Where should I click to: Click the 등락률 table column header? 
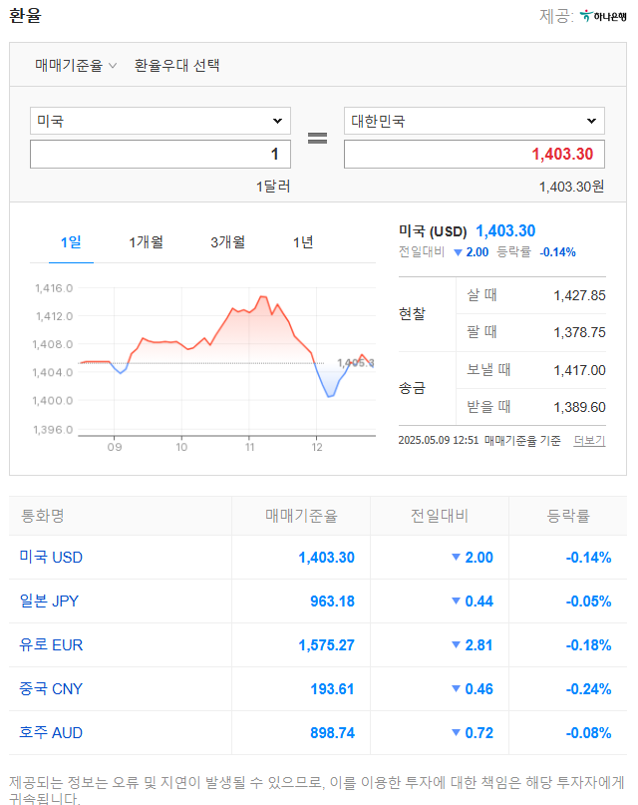pos(568,516)
